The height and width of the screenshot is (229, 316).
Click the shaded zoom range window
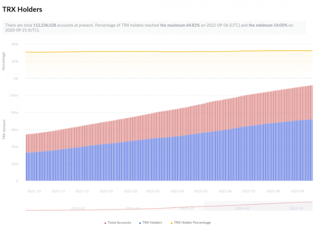258,206
